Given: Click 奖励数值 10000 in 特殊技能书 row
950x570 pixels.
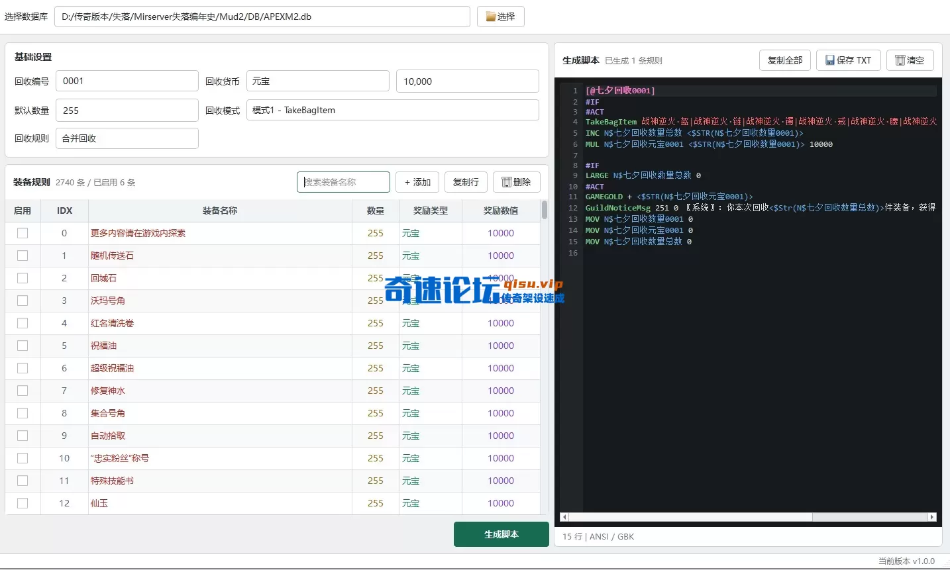Looking at the screenshot, I should point(501,481).
